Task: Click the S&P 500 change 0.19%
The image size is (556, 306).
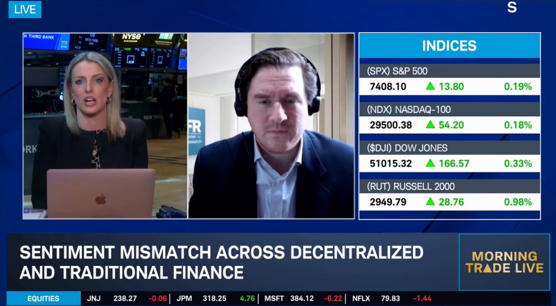Action: point(518,87)
